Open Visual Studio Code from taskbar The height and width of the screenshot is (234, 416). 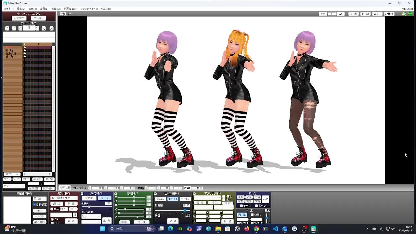click(275, 229)
